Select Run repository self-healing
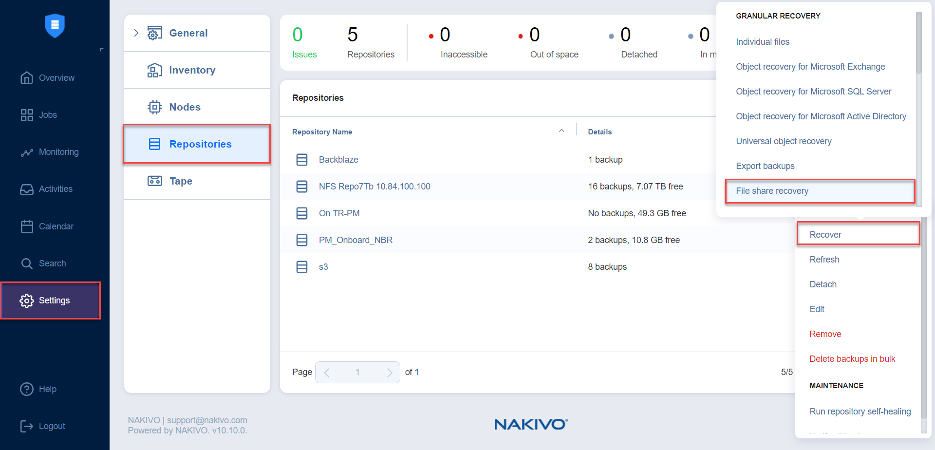Viewport: 935px width, 450px height. tap(860, 412)
